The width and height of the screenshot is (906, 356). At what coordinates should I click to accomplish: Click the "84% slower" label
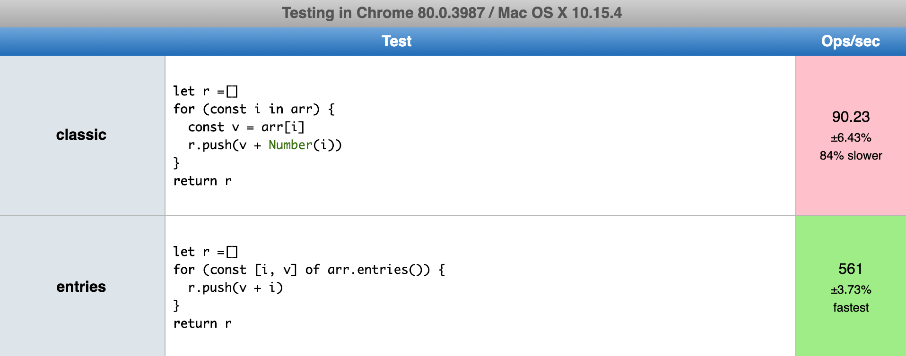point(851,156)
